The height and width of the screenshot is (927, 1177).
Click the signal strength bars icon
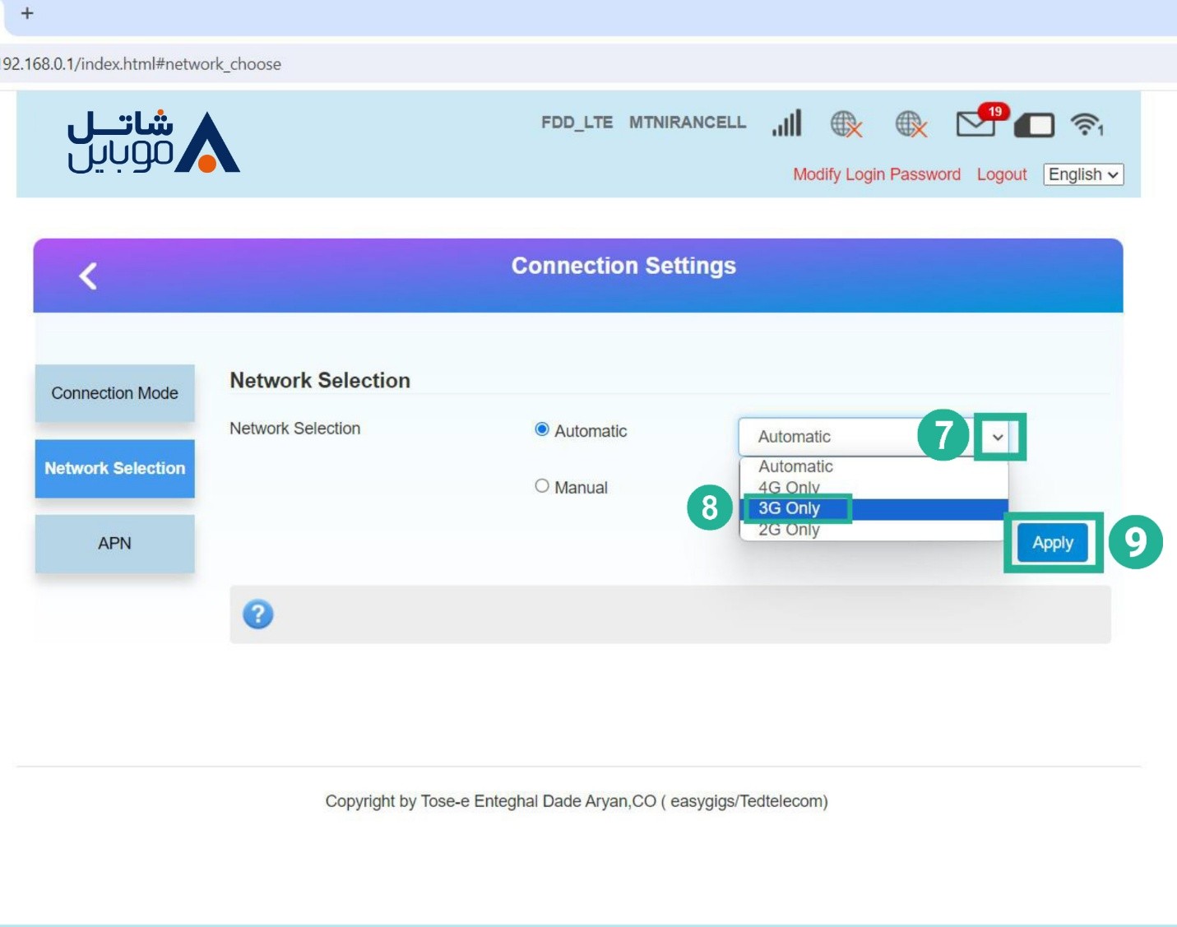[787, 123]
